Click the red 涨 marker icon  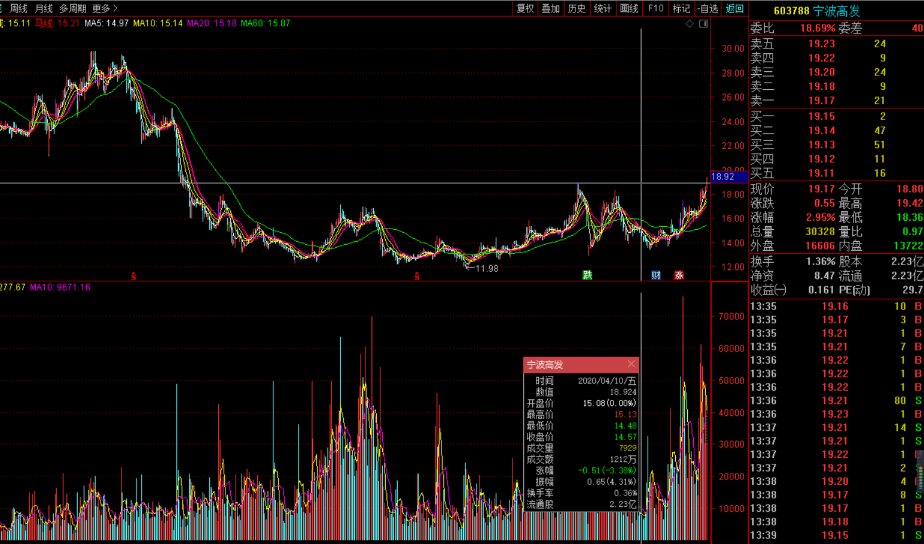679,275
